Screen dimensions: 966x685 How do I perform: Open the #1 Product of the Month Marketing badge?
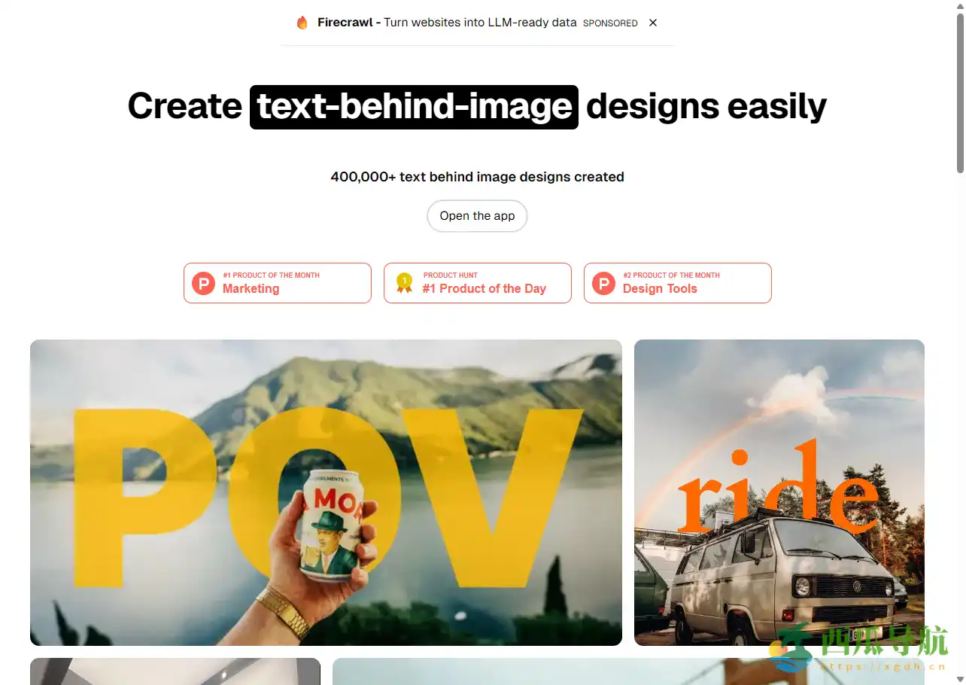(278, 283)
